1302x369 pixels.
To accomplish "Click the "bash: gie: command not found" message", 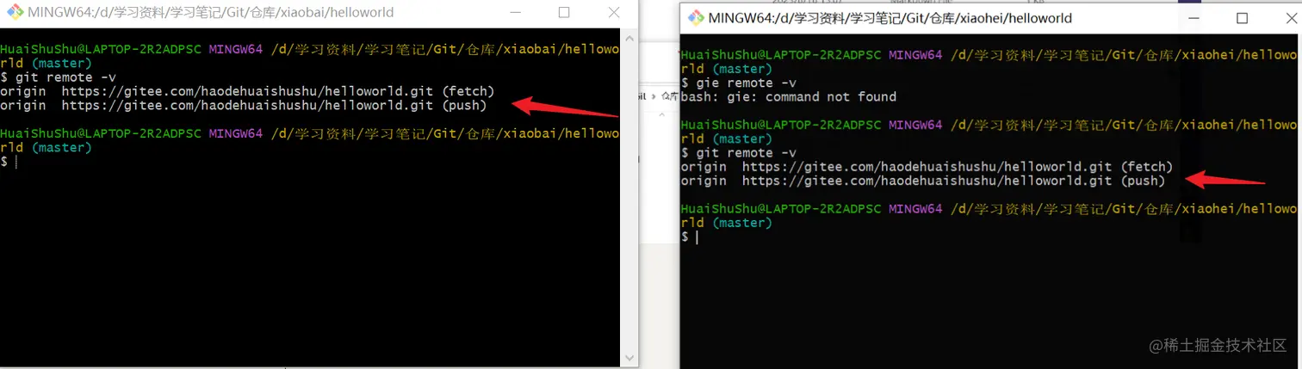I will tap(788, 96).
